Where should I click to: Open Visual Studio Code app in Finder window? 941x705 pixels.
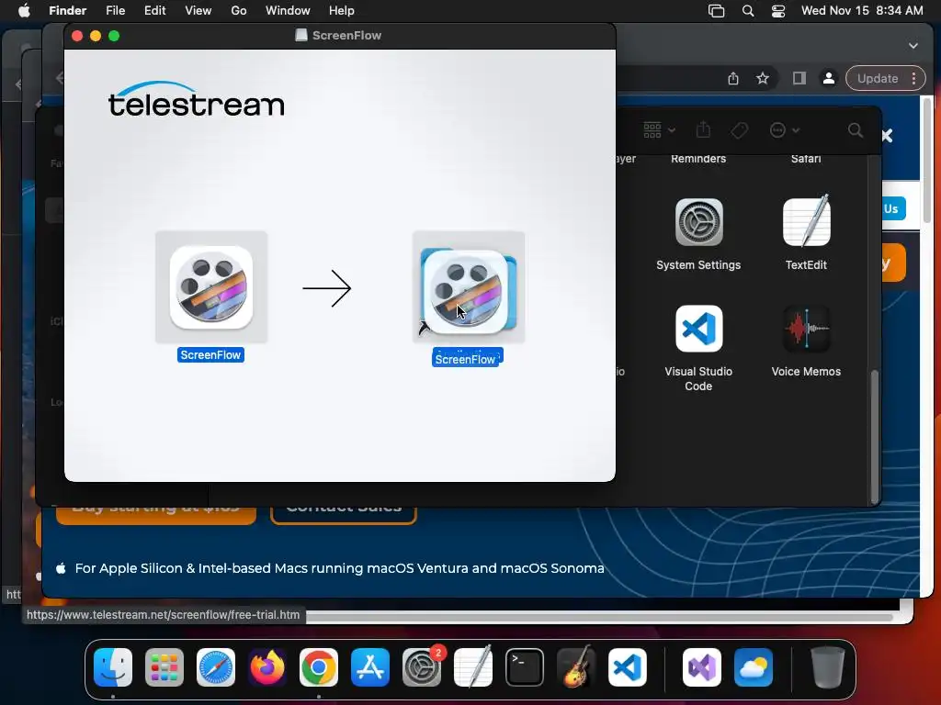pos(698,329)
